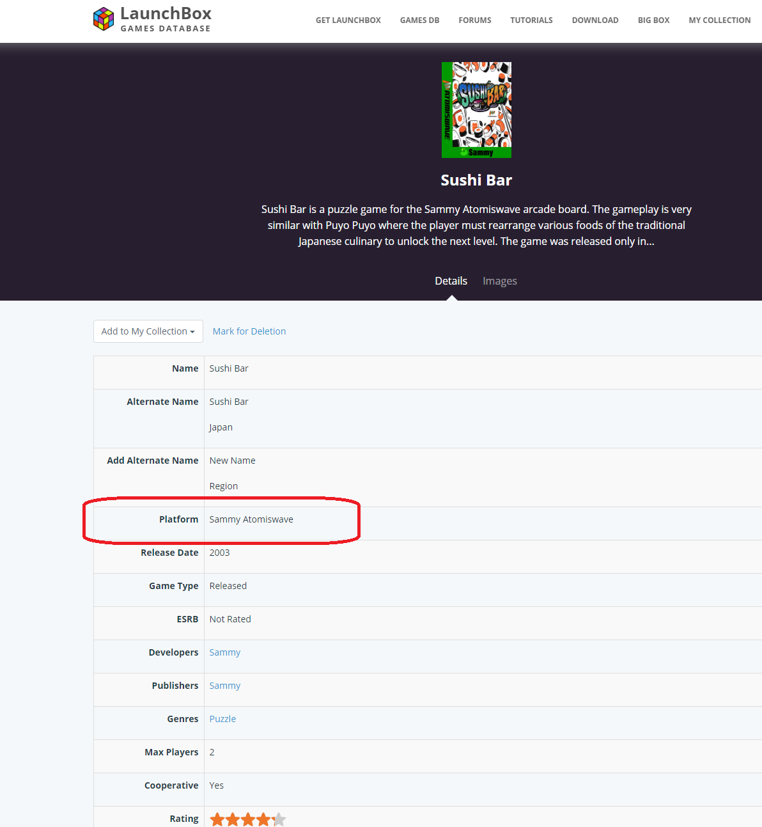Click the Sammy publisher link
This screenshot has height=827, width=762.
tap(225, 686)
